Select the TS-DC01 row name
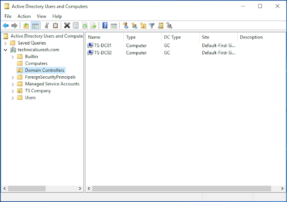 click(x=103, y=45)
